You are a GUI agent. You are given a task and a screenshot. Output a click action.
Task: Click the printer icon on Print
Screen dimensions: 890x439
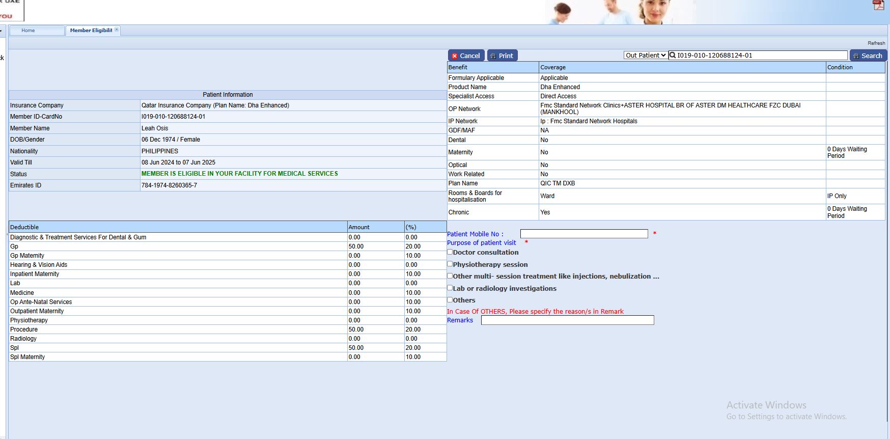tap(493, 56)
